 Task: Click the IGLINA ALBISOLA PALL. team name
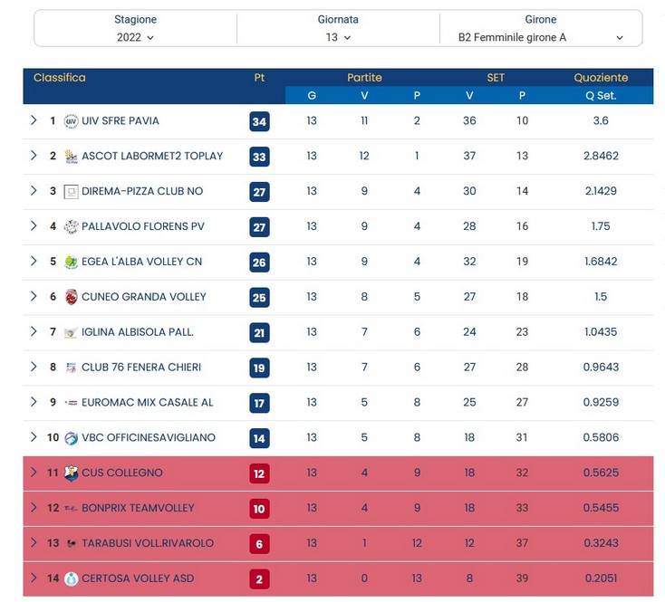[138, 331]
